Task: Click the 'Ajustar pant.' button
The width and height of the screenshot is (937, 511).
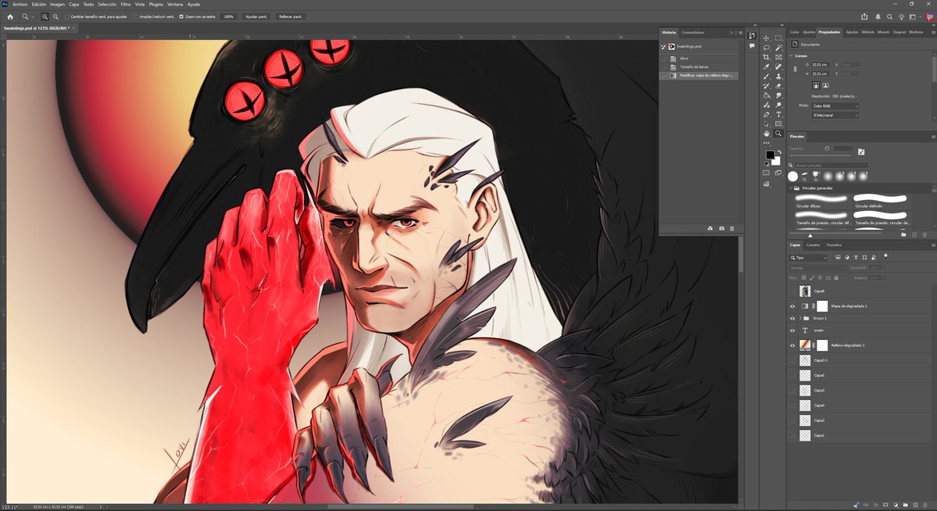Action: 256,16
